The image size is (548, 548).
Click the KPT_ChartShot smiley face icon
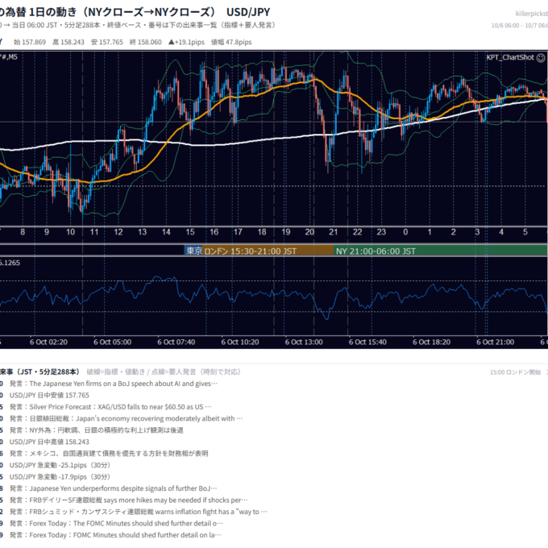click(540, 58)
